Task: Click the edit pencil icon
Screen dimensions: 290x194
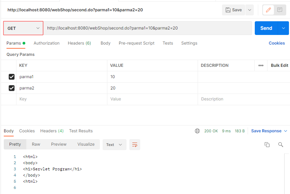Action: [268, 10]
